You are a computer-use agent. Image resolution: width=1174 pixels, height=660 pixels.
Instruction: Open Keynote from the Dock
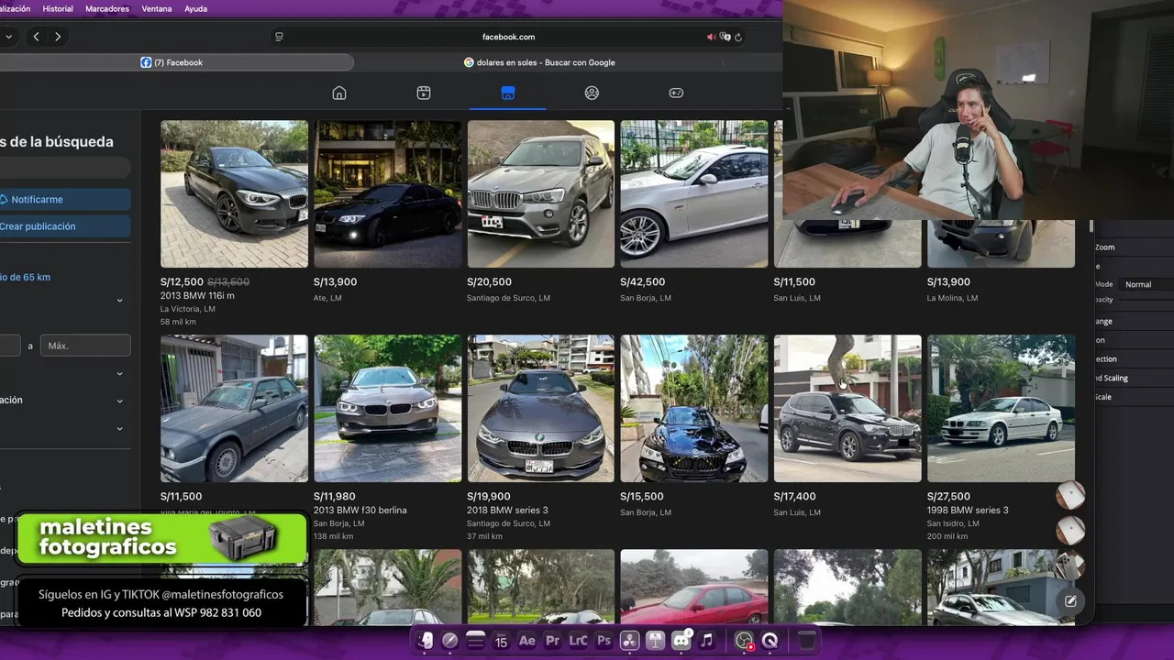656,641
